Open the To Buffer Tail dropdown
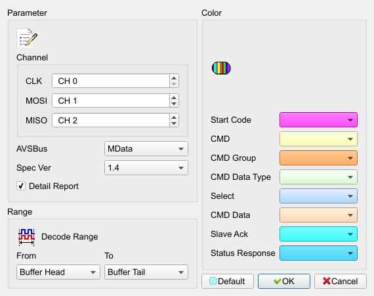This screenshot has width=374, height=296. point(146,272)
